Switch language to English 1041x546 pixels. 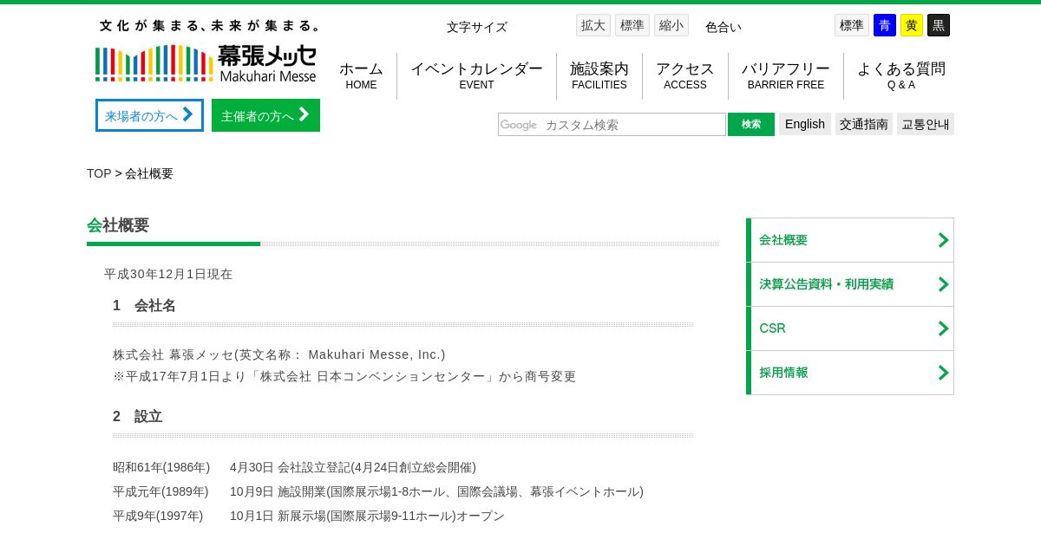pos(805,124)
